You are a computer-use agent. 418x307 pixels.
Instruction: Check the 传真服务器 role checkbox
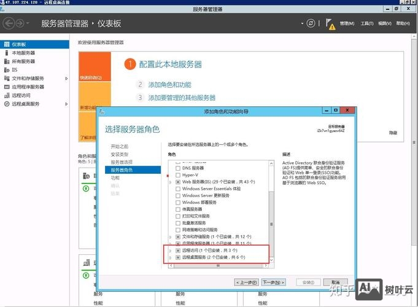[178, 209]
